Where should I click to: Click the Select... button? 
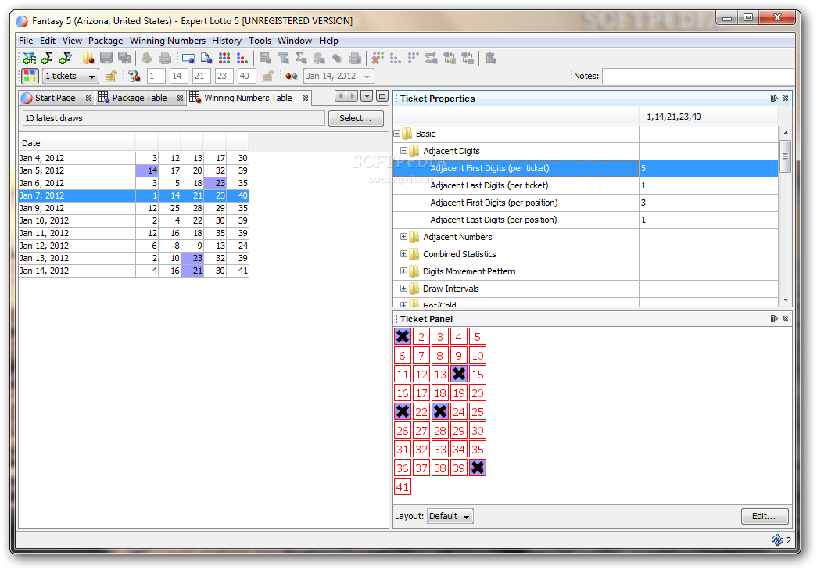coord(356,118)
